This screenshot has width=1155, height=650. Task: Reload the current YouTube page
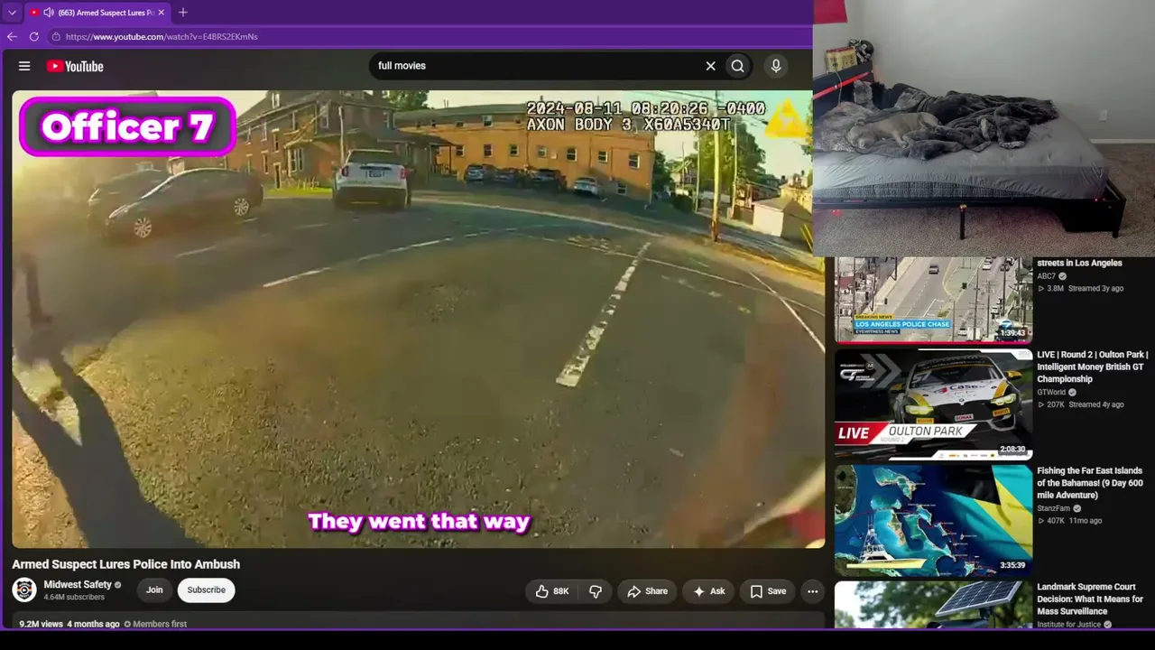pos(34,37)
